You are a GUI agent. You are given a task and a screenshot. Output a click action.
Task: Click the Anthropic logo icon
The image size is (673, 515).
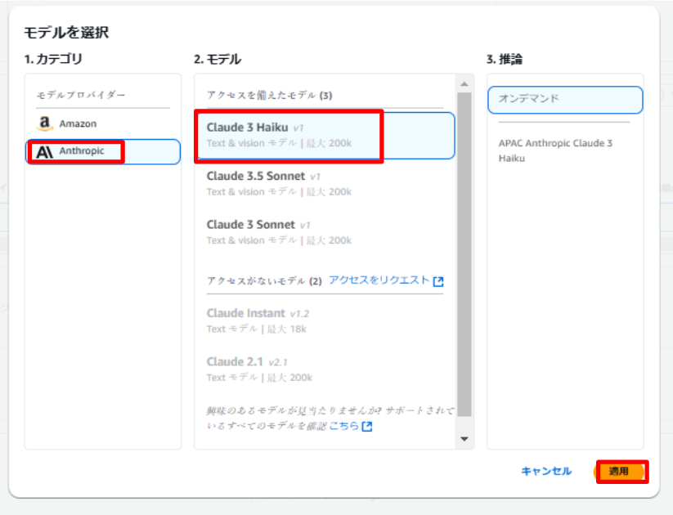tap(44, 151)
